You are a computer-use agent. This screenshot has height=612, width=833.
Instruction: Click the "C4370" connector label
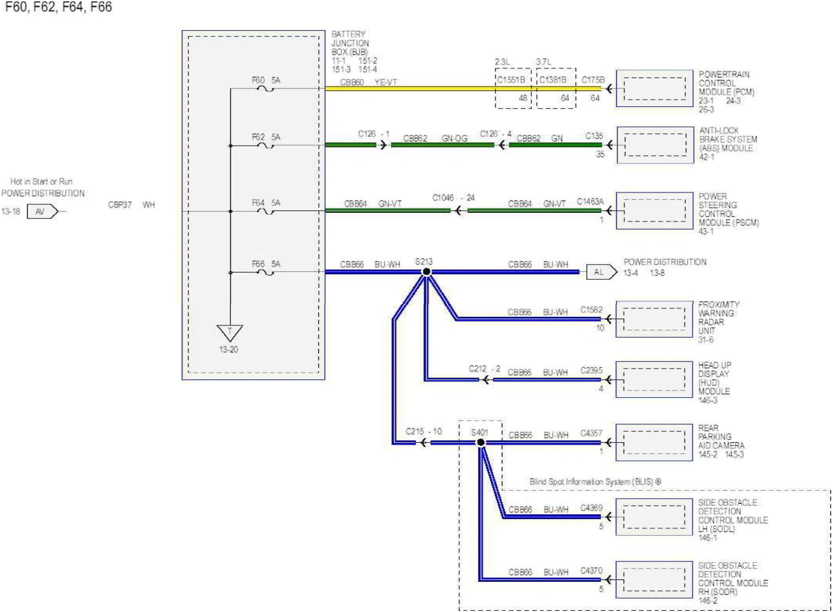coord(591,571)
